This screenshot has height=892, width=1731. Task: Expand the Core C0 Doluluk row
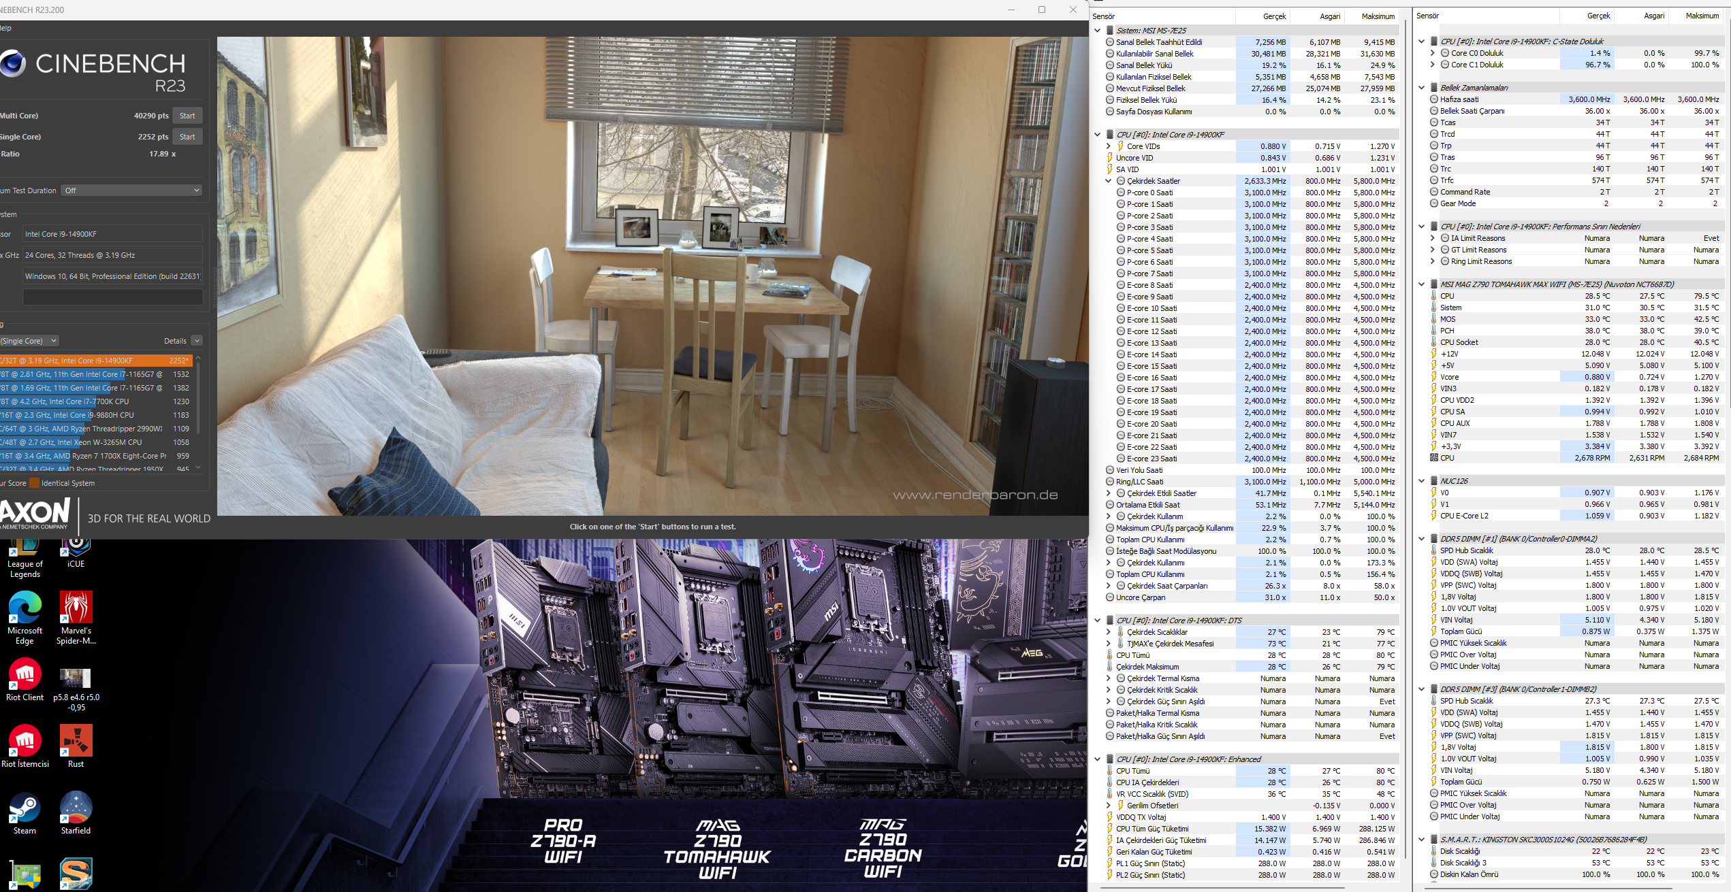point(1432,53)
